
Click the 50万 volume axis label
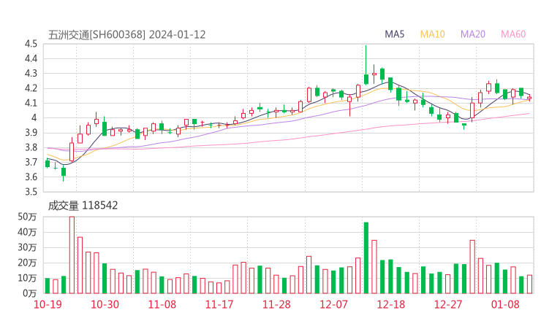pyautogui.click(x=27, y=217)
